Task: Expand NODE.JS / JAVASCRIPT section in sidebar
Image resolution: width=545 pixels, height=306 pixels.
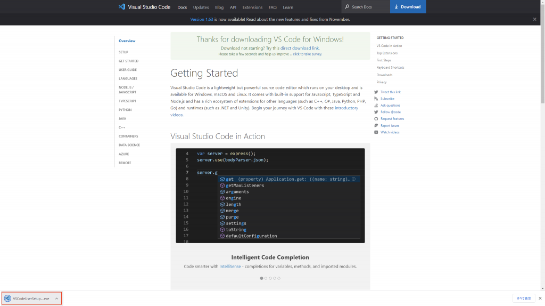Action: (127, 90)
